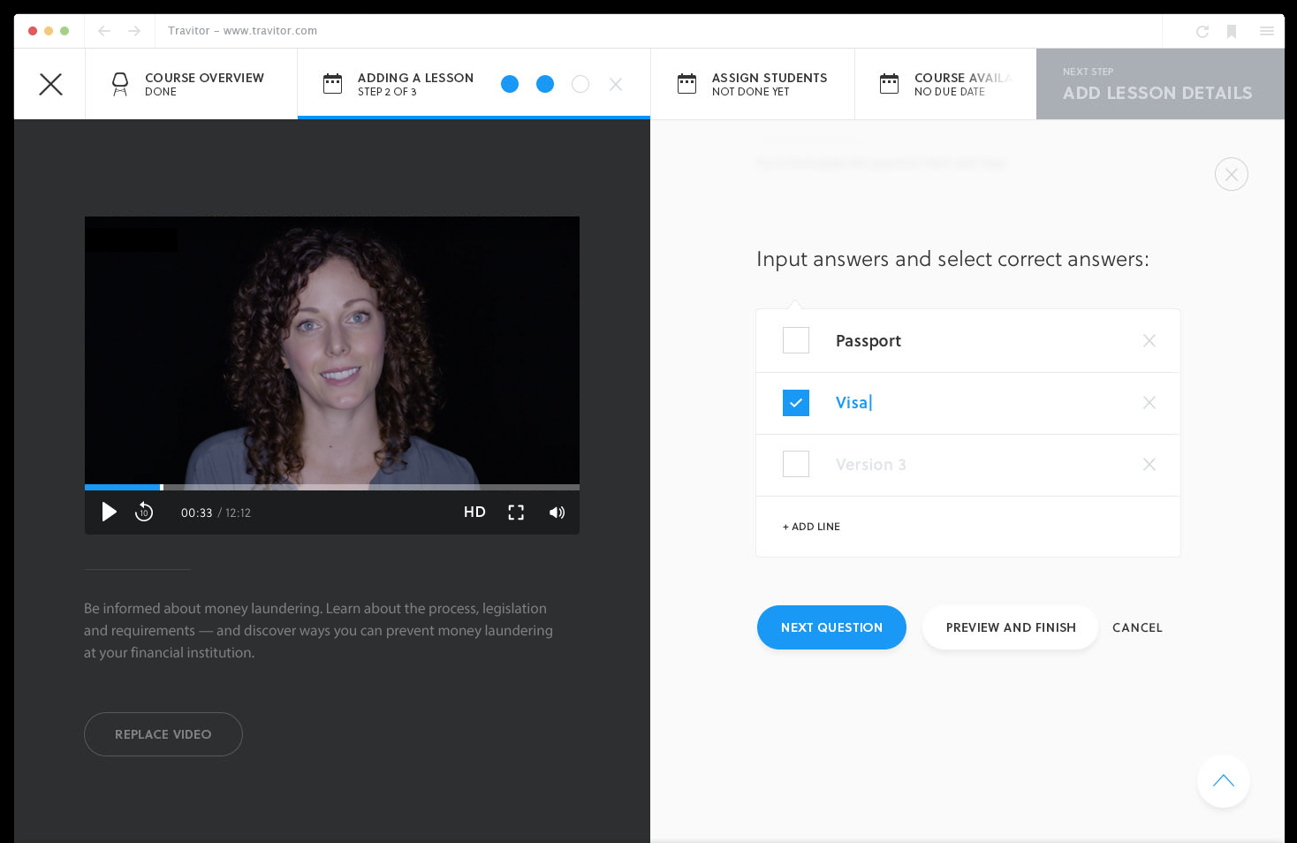Open the browser hamburger menu
The height and width of the screenshot is (843, 1297).
1266,30
